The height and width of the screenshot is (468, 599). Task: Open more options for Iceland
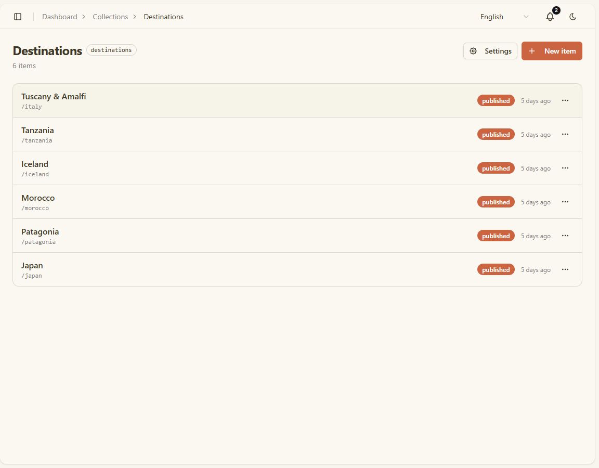point(565,168)
